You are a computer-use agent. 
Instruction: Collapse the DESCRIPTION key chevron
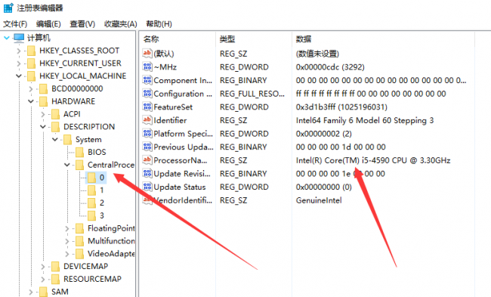tap(43, 127)
